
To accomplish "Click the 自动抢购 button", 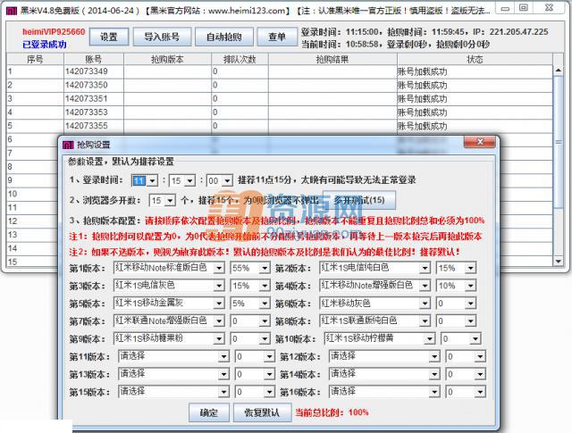I will [x=224, y=37].
